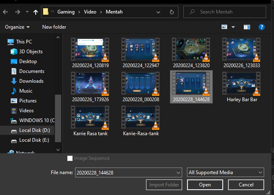This screenshot has width=274, height=195.
Task: Open recent locations dropdown arrow
Action: [27, 12]
